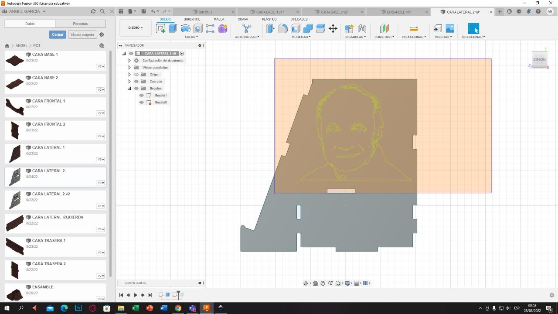Hide the Boceto1 sketch visibility
This screenshot has width=558, height=314.
click(x=141, y=96)
